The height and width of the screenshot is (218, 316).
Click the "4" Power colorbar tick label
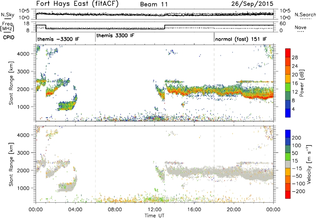click(x=293, y=109)
